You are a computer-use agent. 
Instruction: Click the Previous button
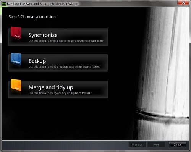tap(137, 144)
